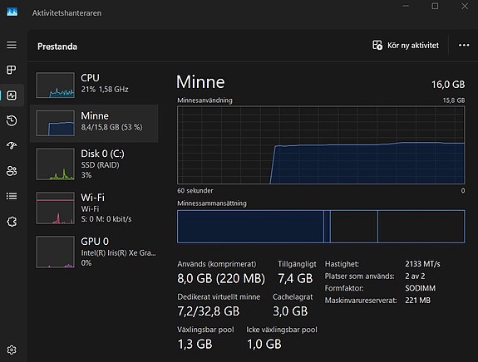Click the 'SODIMM' form factor value
This screenshot has width=478, height=362.
click(x=420, y=288)
